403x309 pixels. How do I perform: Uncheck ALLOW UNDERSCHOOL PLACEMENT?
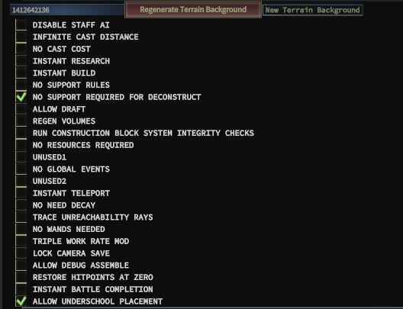[21, 301]
